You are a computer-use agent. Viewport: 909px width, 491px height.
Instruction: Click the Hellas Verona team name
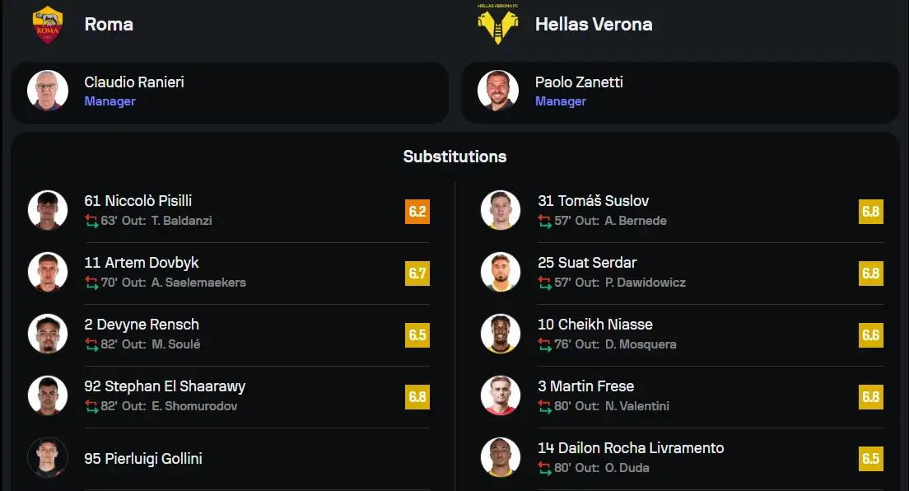[x=594, y=25]
